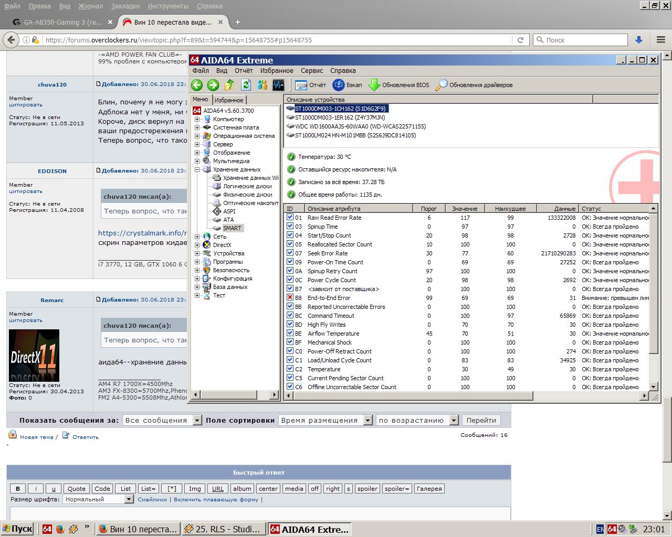The image size is (672, 537).
Task: Expand the Операционная система node
Action: point(197,136)
